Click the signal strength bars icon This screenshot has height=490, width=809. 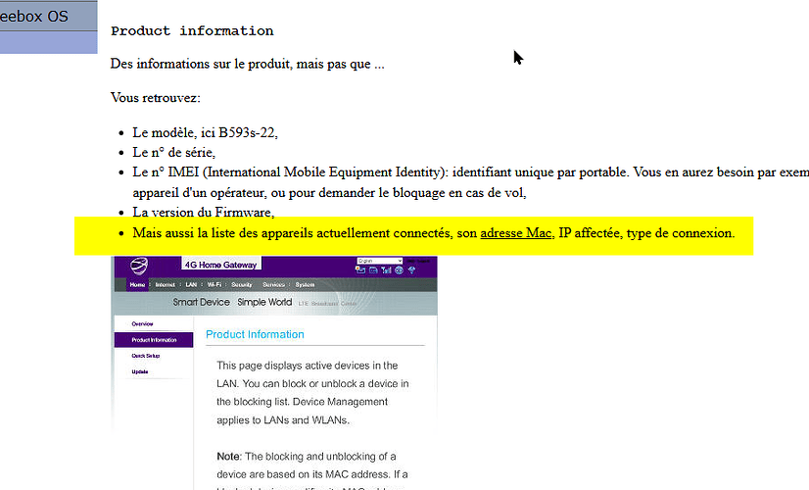386,270
